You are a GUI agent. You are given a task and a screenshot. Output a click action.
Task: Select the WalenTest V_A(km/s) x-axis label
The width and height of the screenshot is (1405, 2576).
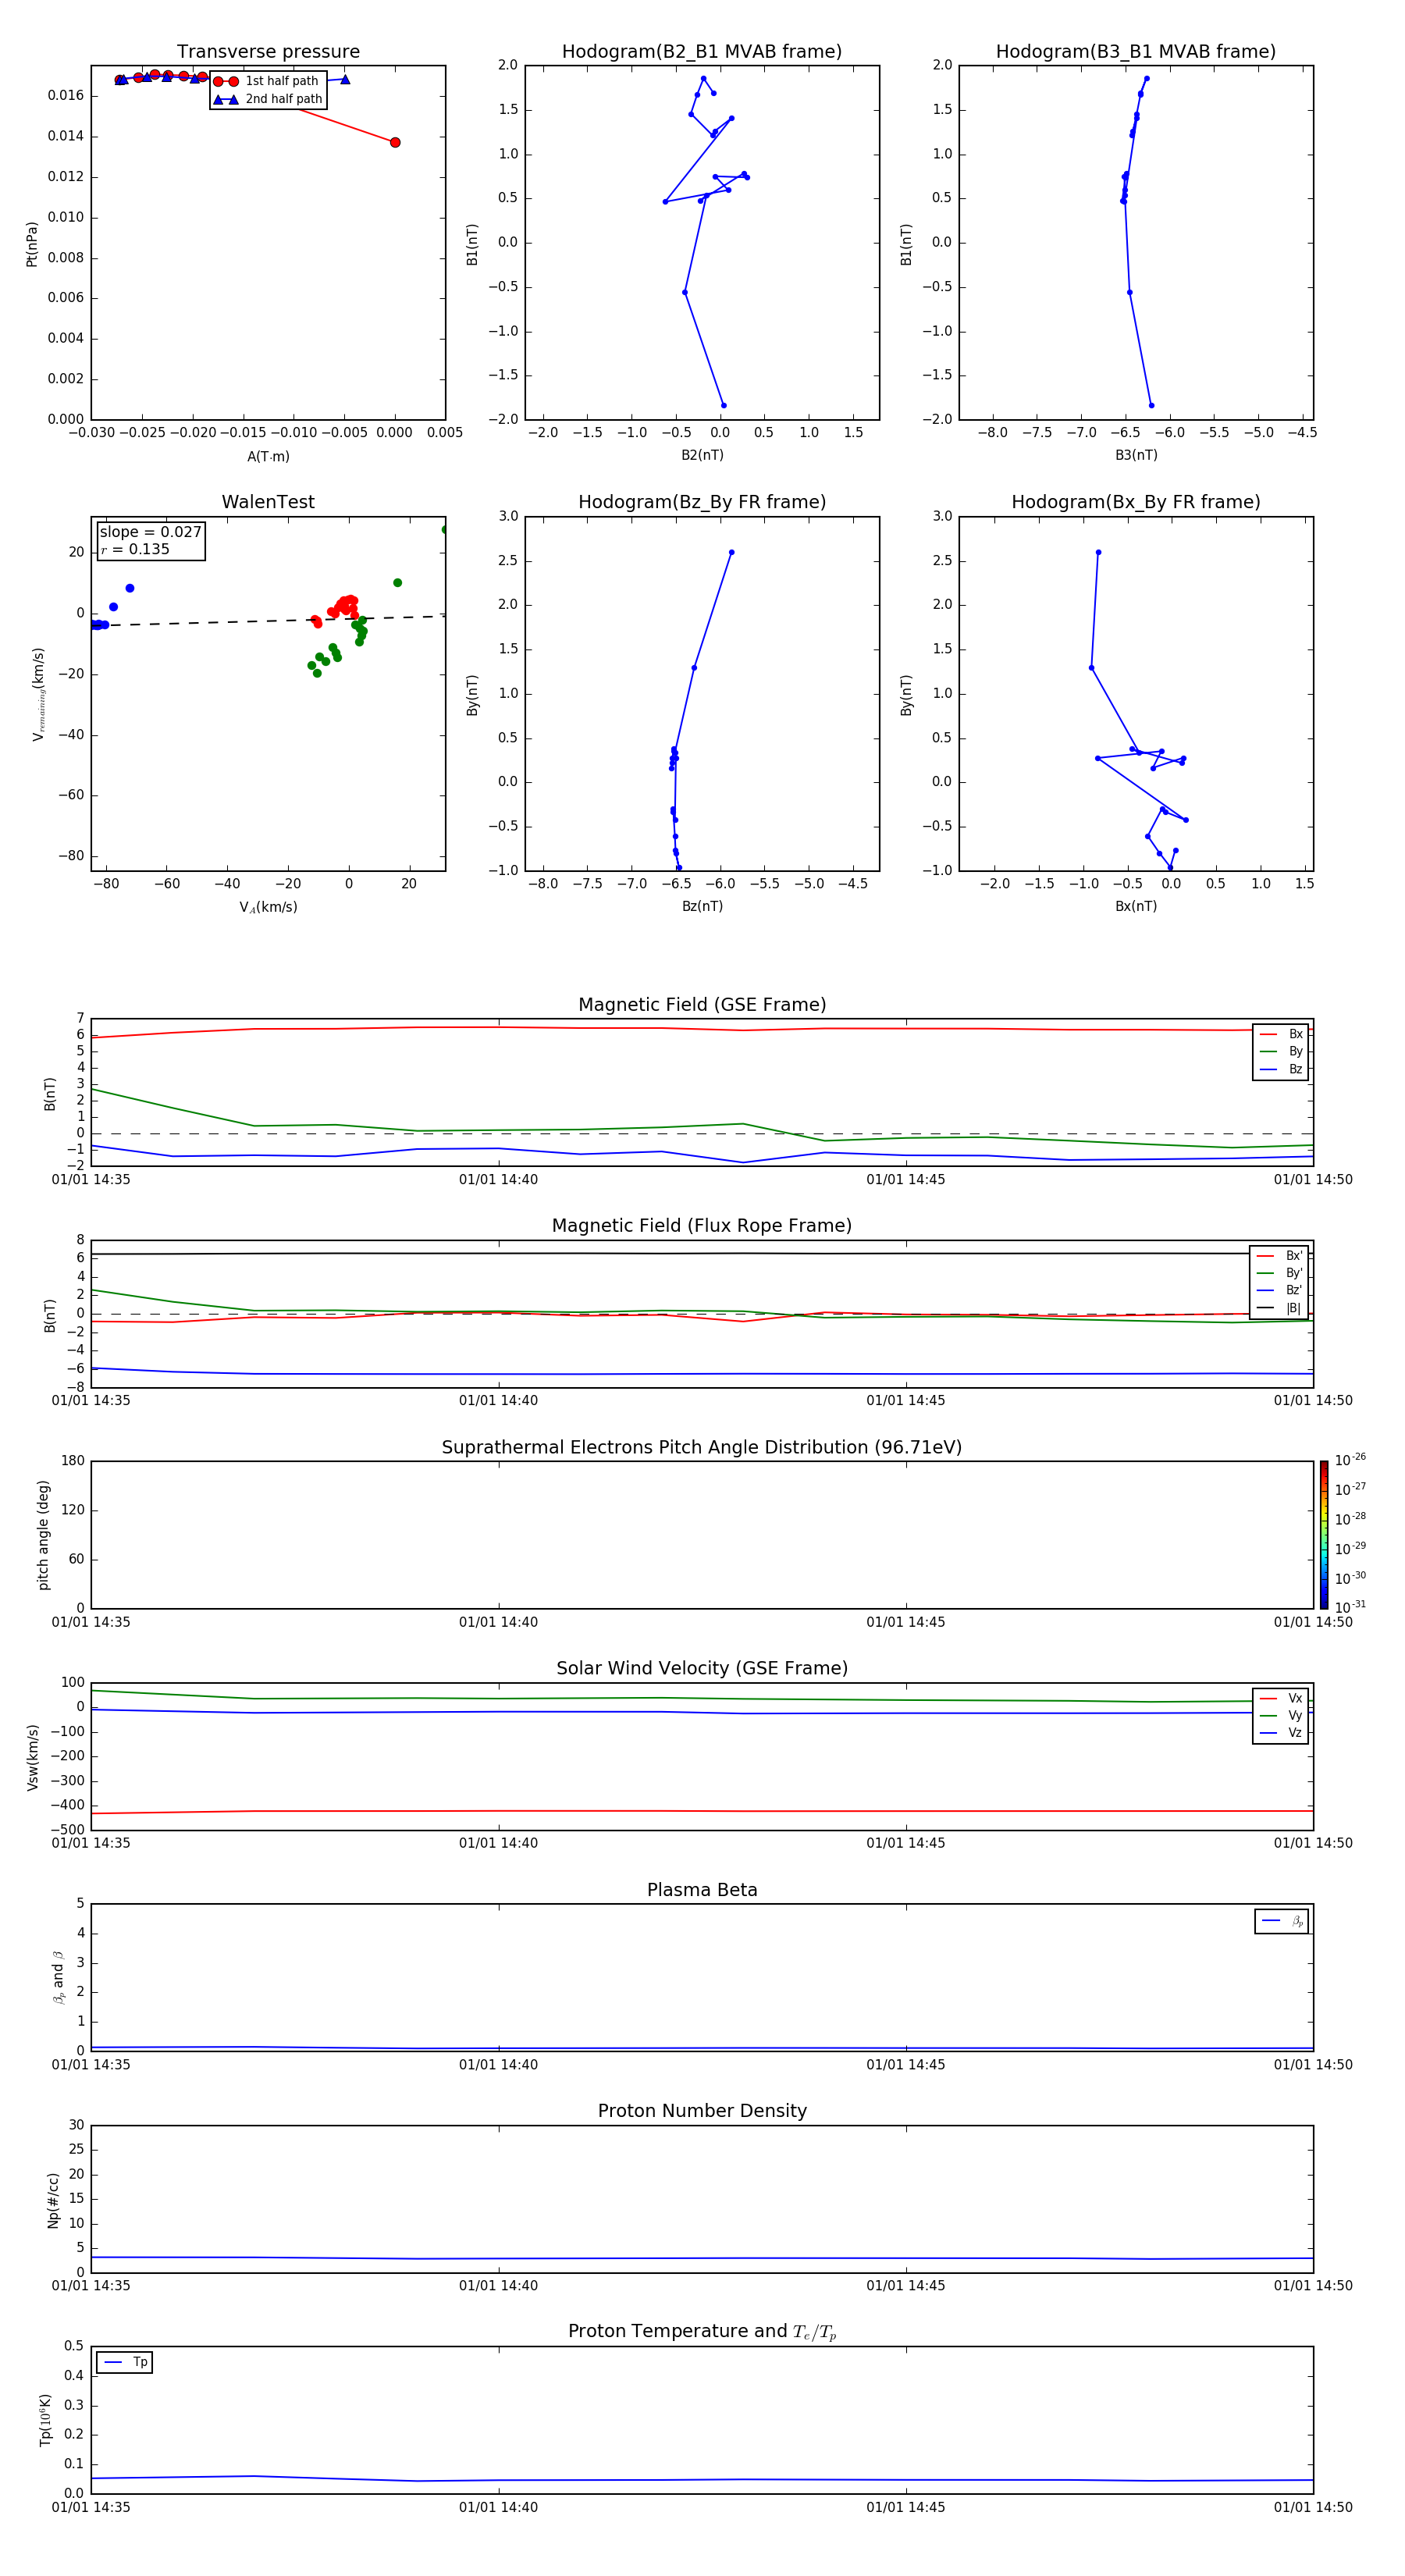click(x=268, y=907)
